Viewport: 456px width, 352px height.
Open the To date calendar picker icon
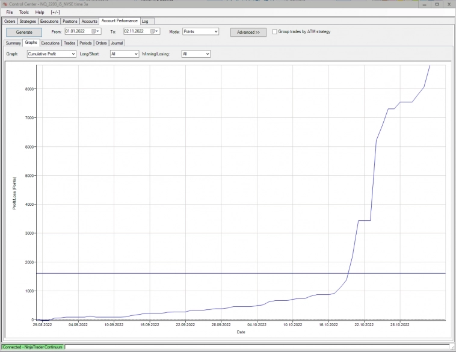(152, 31)
